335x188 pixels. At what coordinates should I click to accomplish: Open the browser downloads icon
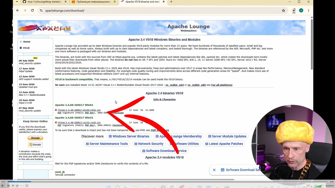pos(294,10)
